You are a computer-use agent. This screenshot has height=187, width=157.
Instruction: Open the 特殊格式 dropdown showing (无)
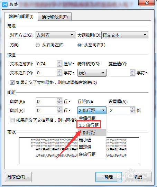(92, 73)
